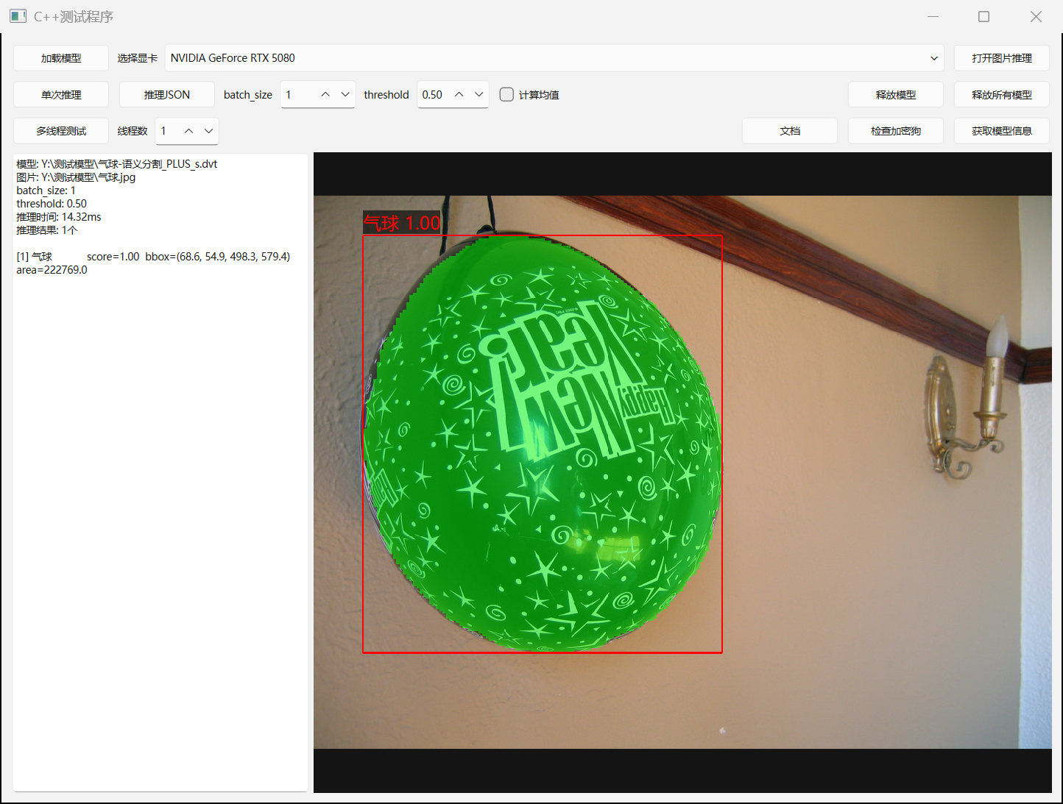The image size is (1063, 804).
Task: Run 单次推理 inference
Action: [61, 95]
